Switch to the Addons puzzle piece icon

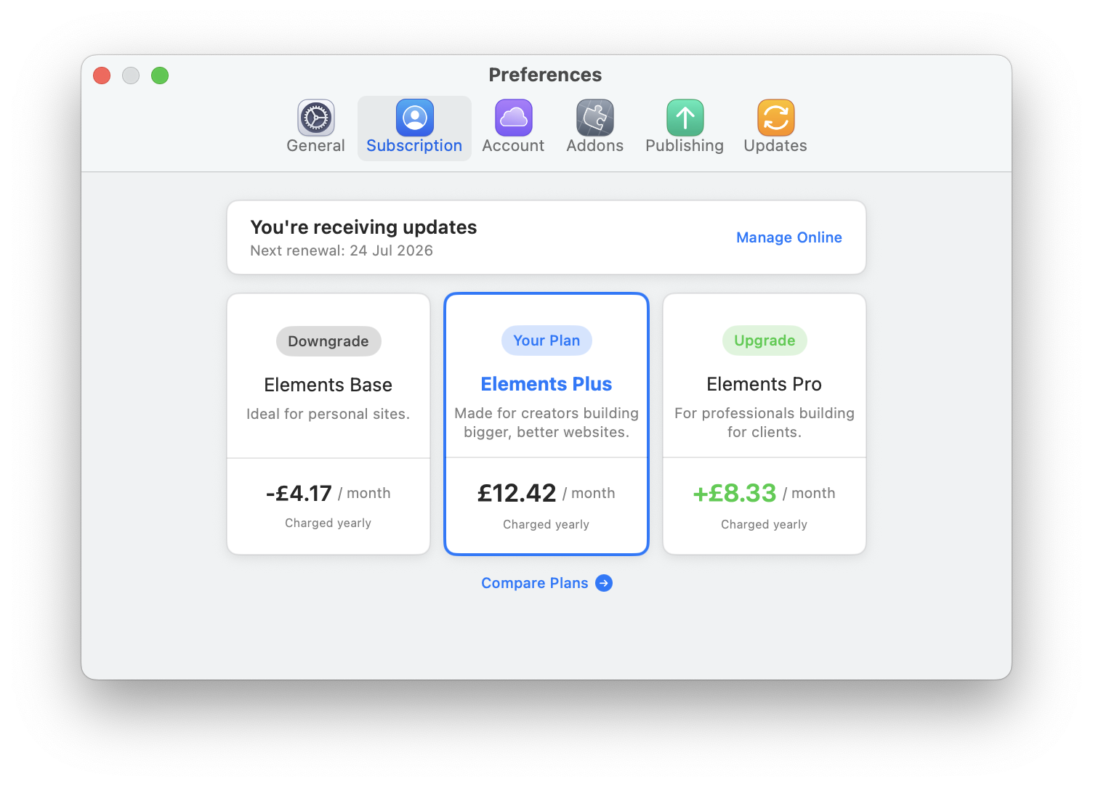click(x=594, y=118)
